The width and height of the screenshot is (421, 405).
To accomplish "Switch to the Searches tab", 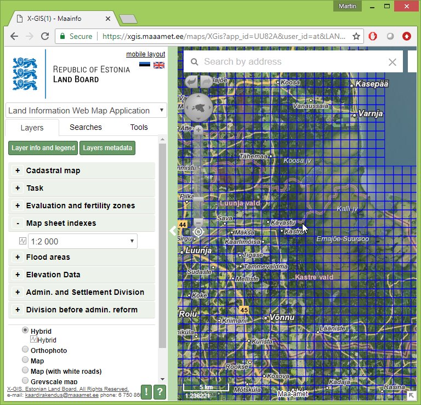I will pos(86,127).
